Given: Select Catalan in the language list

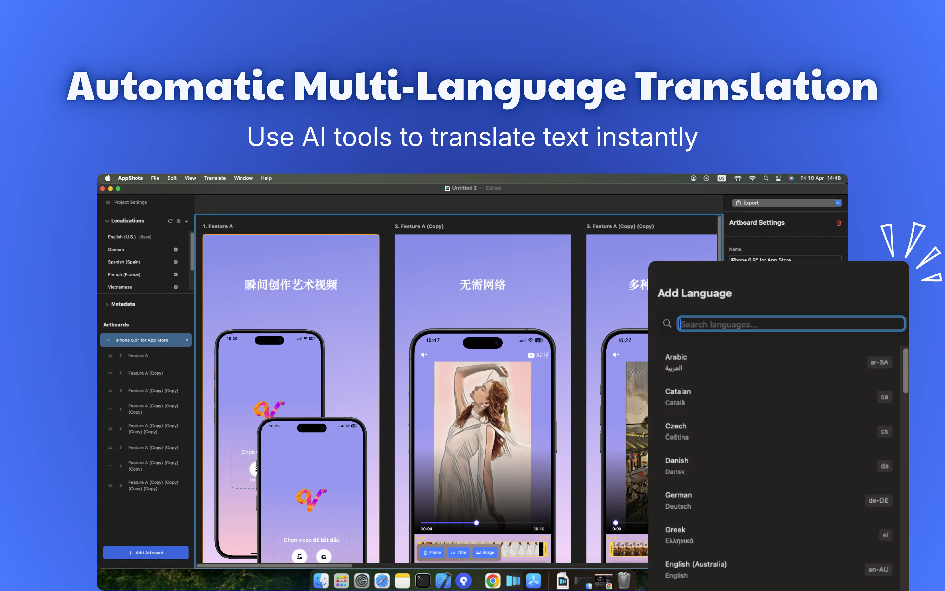Looking at the screenshot, I should point(779,397).
